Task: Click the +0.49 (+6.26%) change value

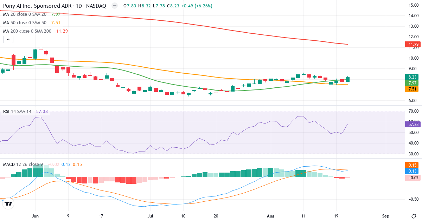Action: (x=197, y=6)
